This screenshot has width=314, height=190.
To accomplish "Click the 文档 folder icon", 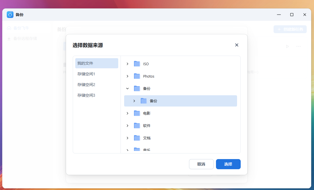I will [137, 138].
